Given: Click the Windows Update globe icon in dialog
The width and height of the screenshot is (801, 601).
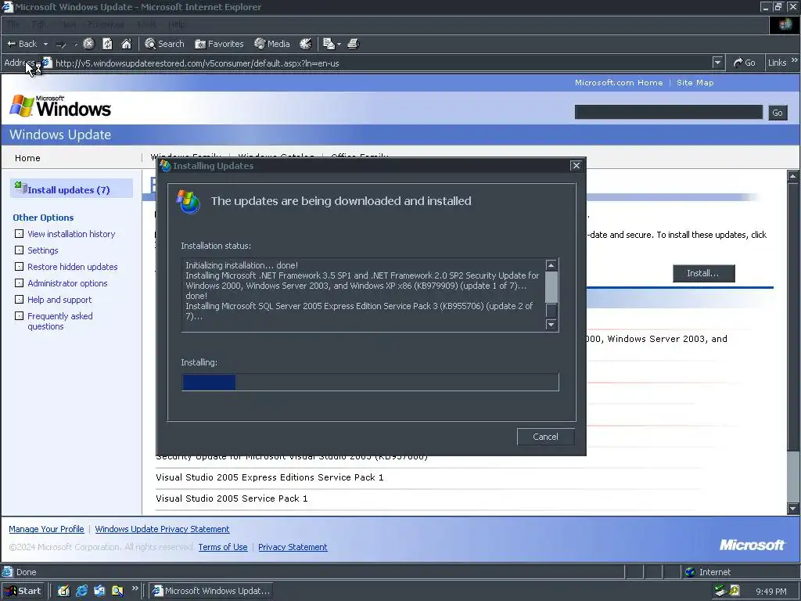Looking at the screenshot, I should click(x=188, y=202).
